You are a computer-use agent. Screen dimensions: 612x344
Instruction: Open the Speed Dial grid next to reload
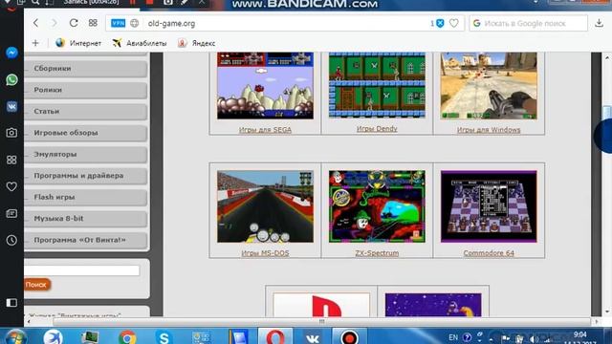tap(93, 23)
